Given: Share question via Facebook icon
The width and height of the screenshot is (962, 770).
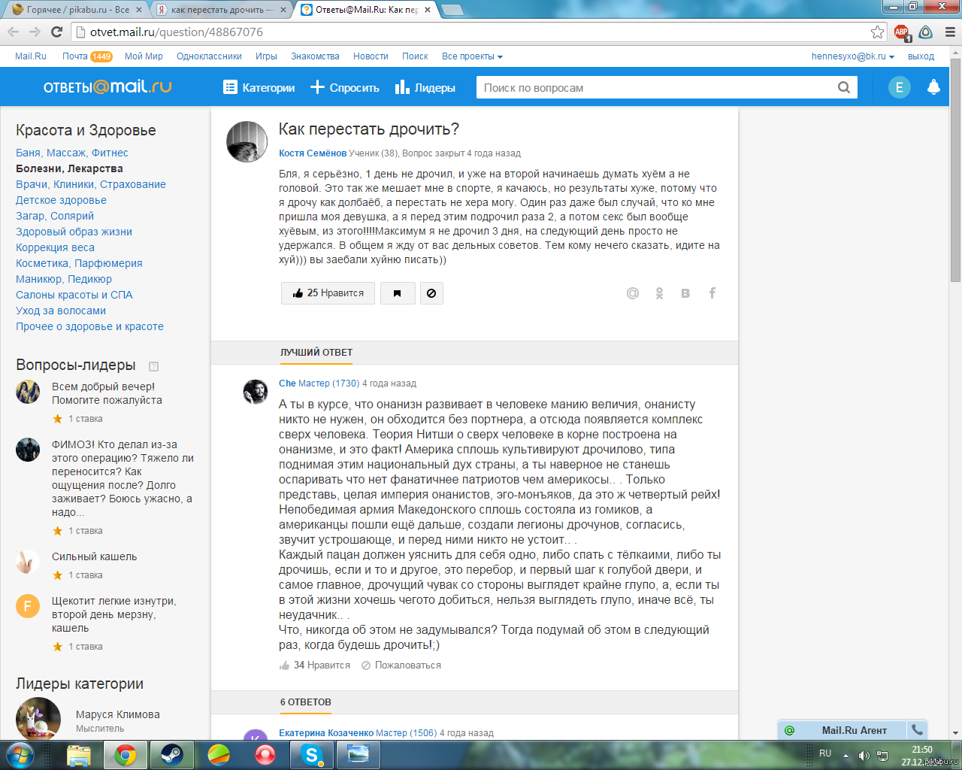Looking at the screenshot, I should point(712,293).
